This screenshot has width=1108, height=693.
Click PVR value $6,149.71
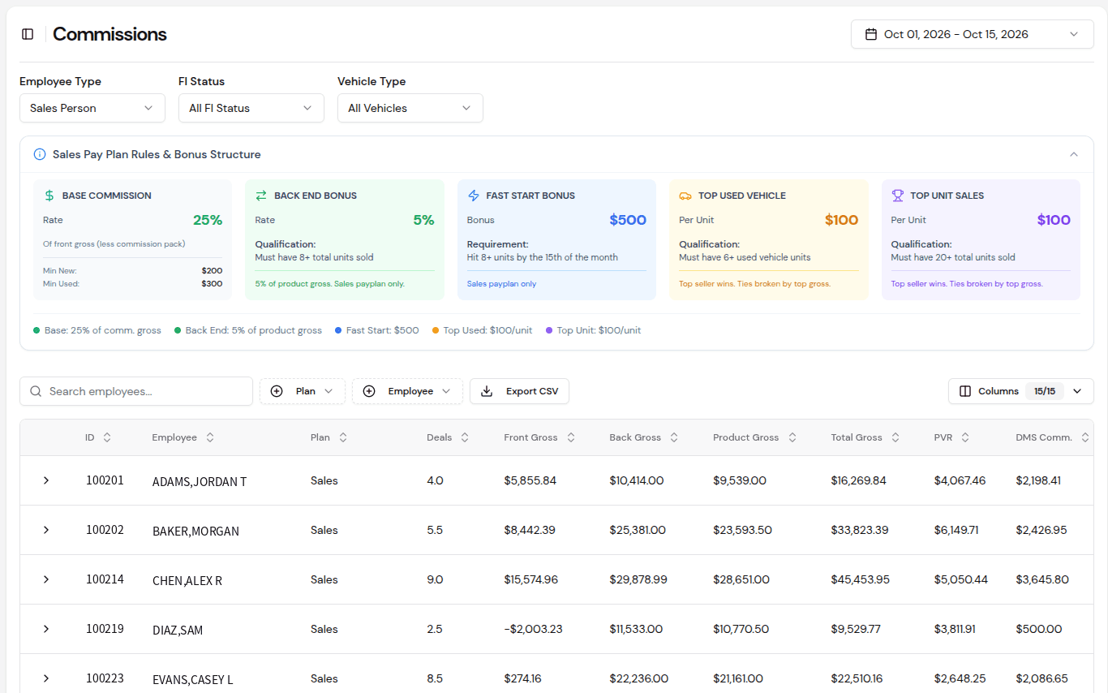[x=956, y=530]
